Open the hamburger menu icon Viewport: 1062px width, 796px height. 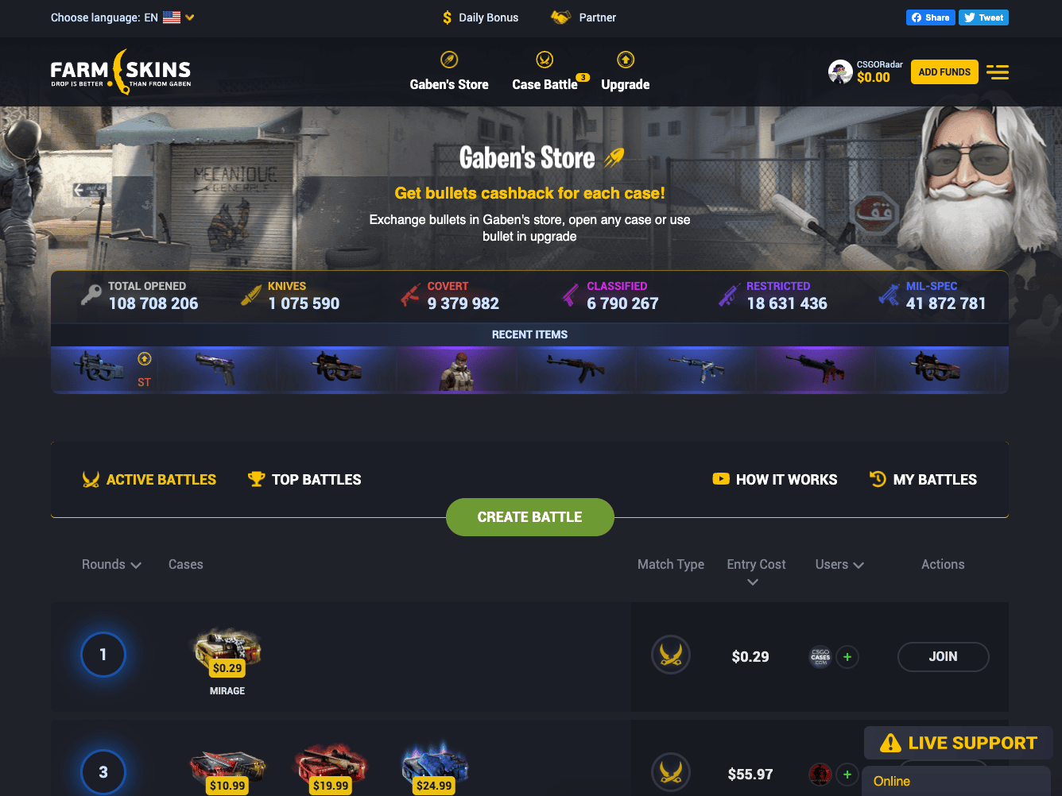(x=998, y=72)
